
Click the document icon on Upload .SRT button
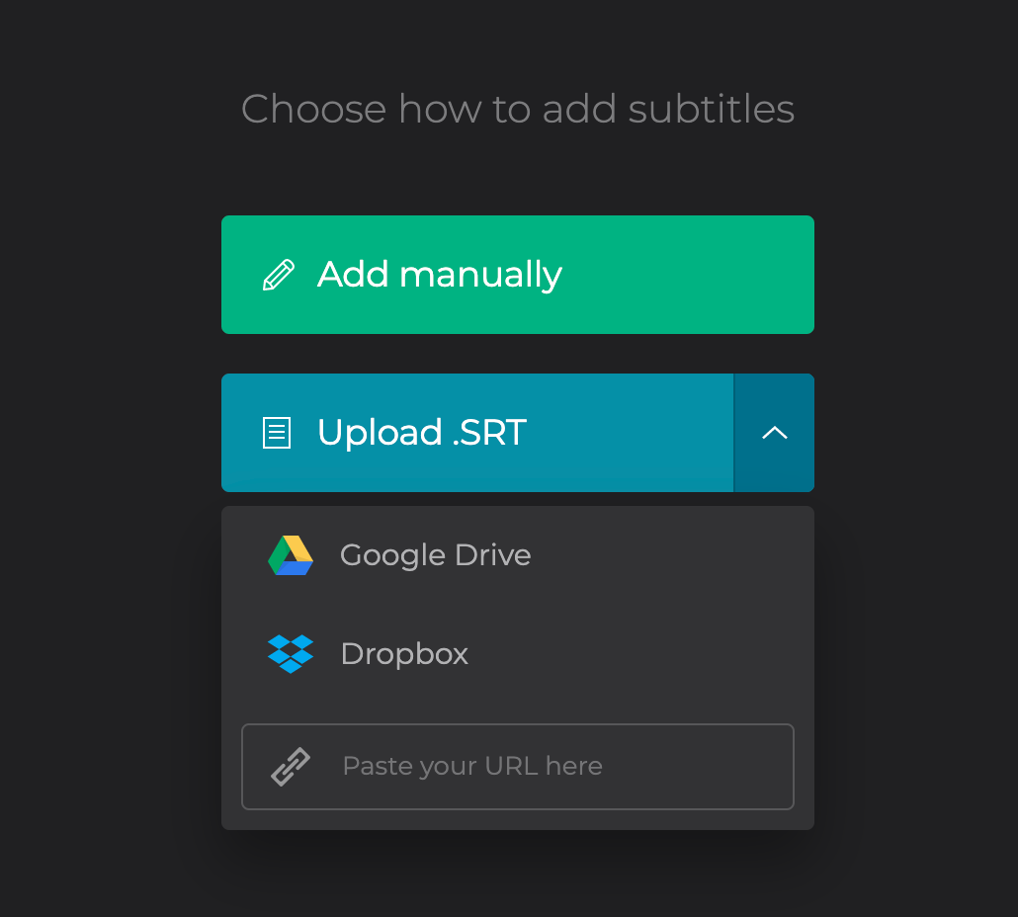tap(277, 433)
